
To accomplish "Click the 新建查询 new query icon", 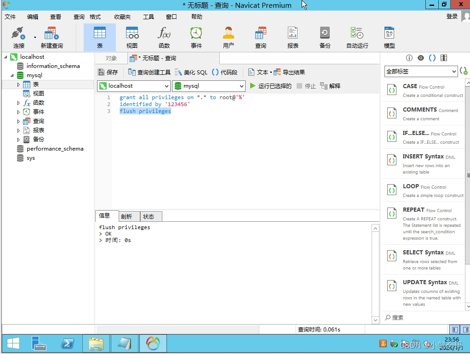I will [x=52, y=37].
